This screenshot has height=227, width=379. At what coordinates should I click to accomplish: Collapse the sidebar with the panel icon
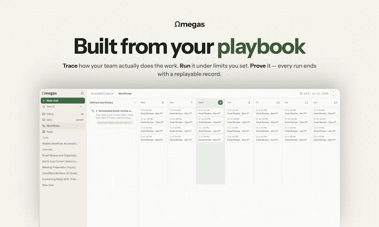[x=82, y=93]
